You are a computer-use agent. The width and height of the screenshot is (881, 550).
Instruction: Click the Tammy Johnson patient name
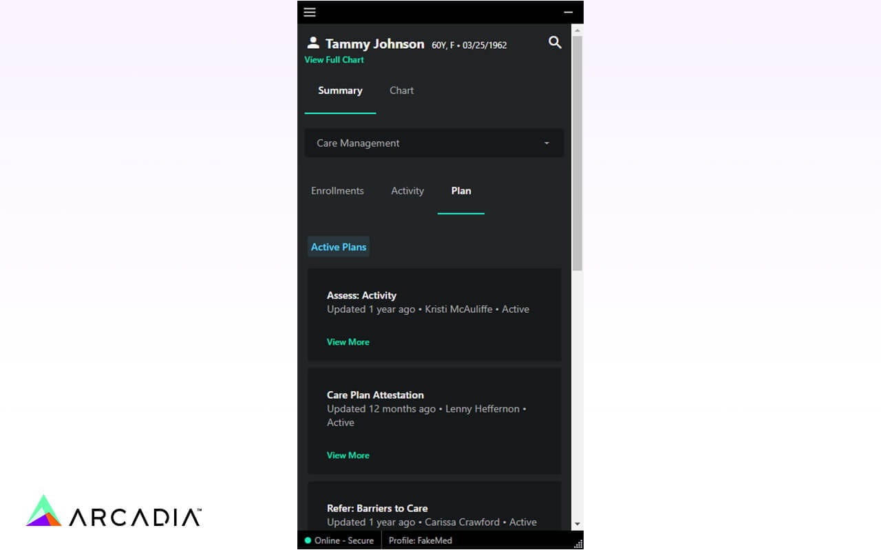374,44
